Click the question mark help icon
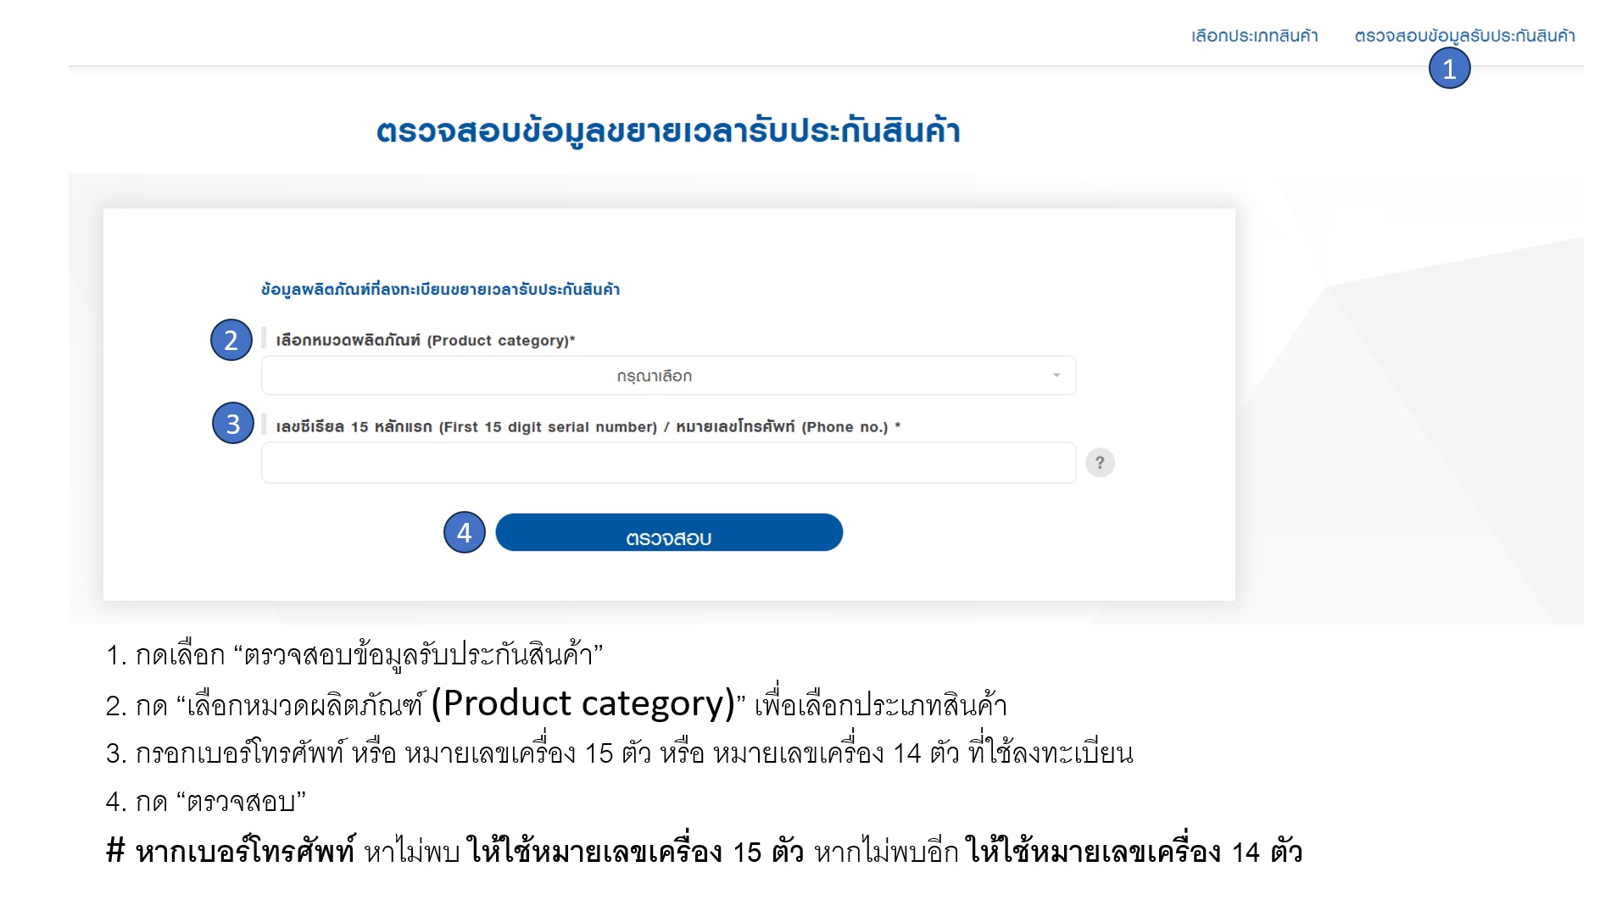The width and height of the screenshot is (1611, 900). (1100, 463)
